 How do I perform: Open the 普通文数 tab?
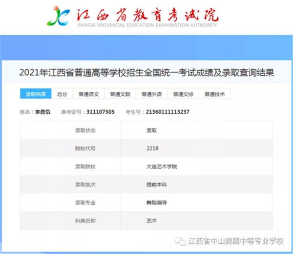tap(120, 94)
